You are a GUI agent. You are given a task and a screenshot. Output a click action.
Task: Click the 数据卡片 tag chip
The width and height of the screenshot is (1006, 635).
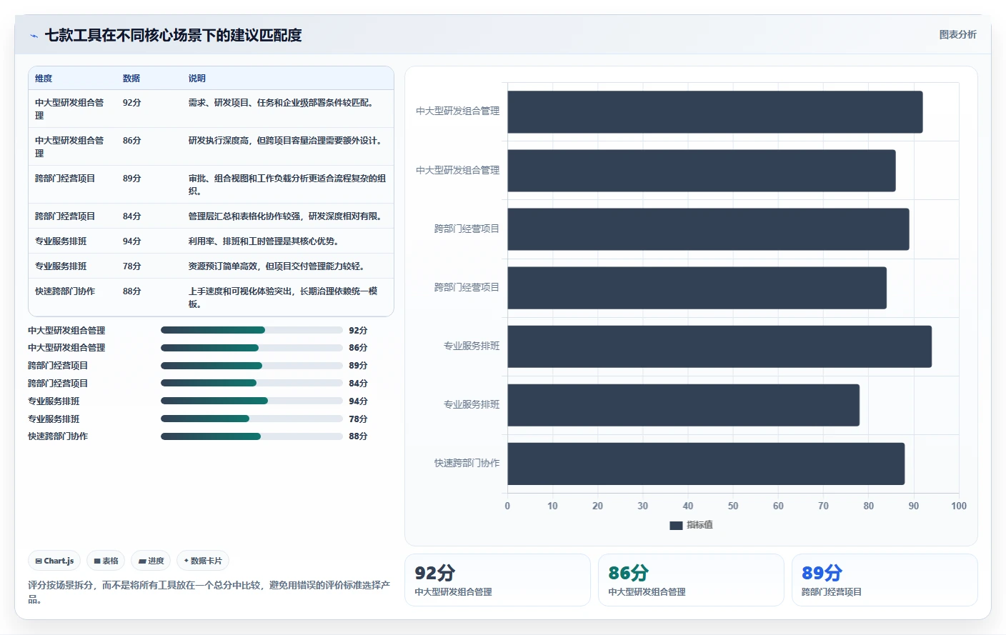pyautogui.click(x=203, y=561)
